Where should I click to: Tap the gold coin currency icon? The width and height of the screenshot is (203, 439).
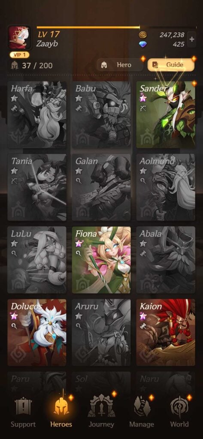(x=143, y=35)
